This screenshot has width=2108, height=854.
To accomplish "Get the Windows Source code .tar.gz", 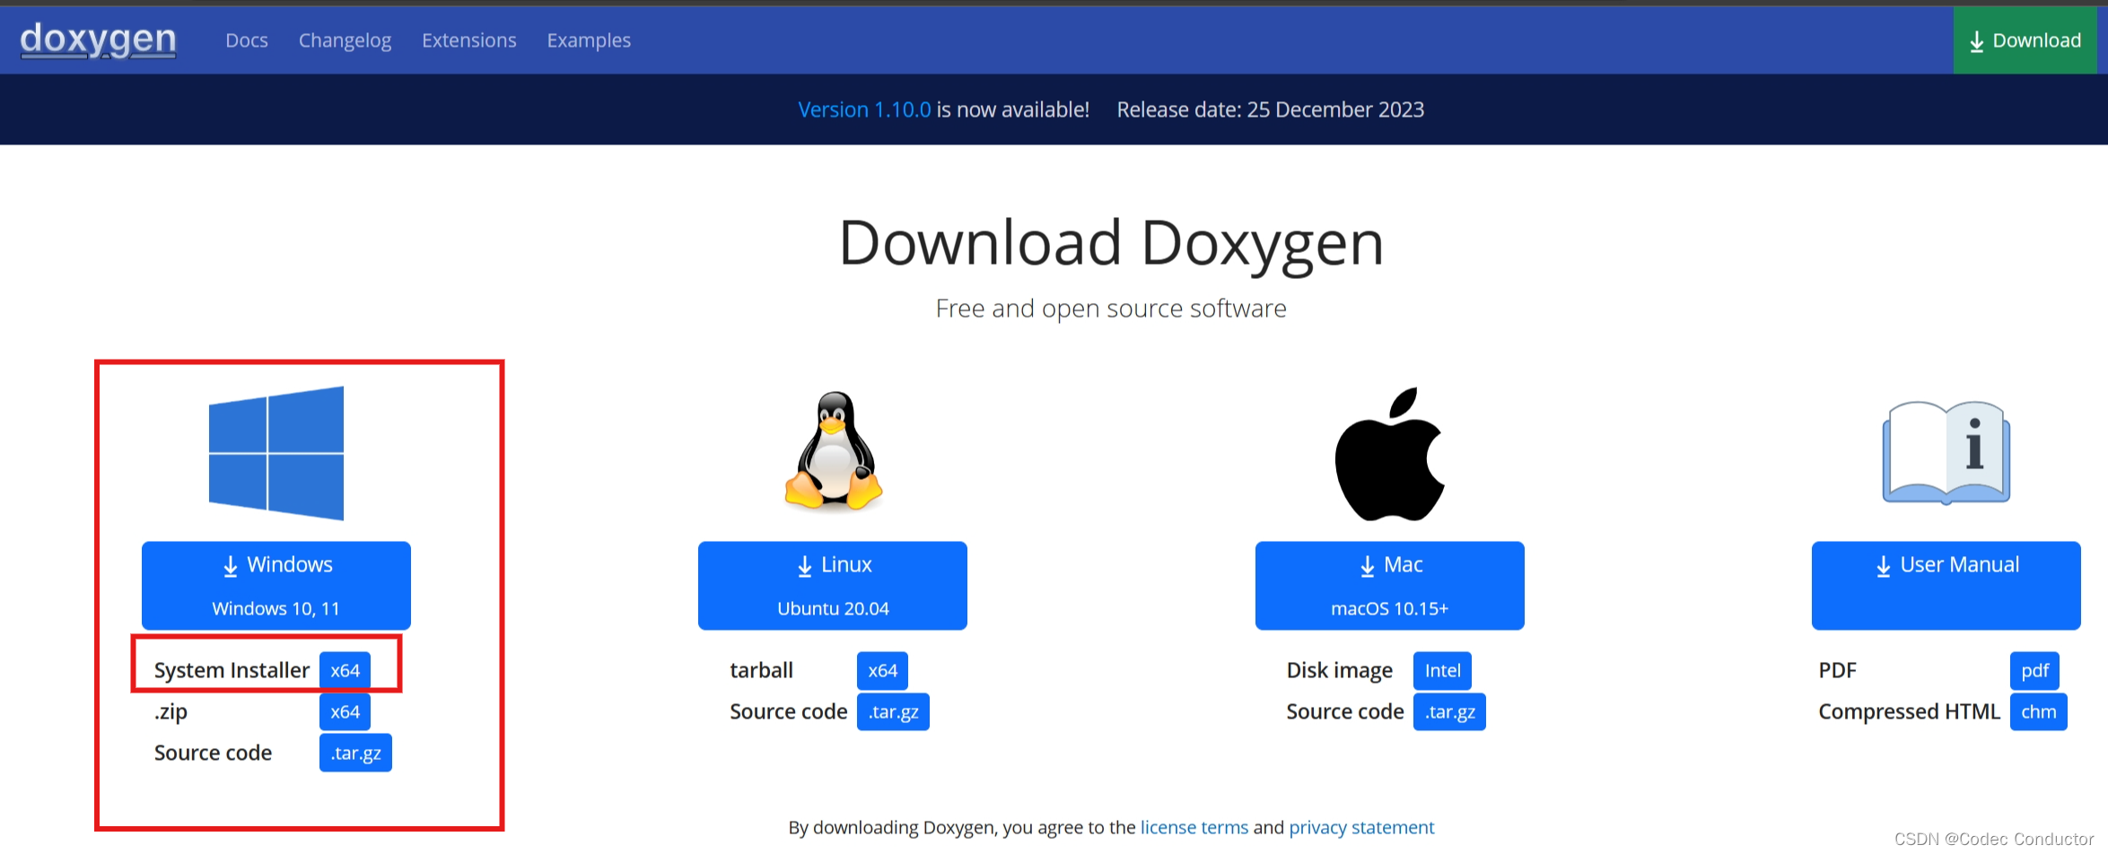I will coord(355,753).
